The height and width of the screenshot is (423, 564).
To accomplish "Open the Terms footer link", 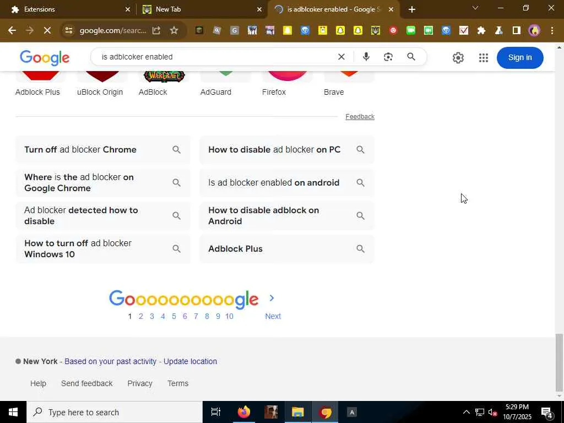I will pyautogui.click(x=178, y=383).
